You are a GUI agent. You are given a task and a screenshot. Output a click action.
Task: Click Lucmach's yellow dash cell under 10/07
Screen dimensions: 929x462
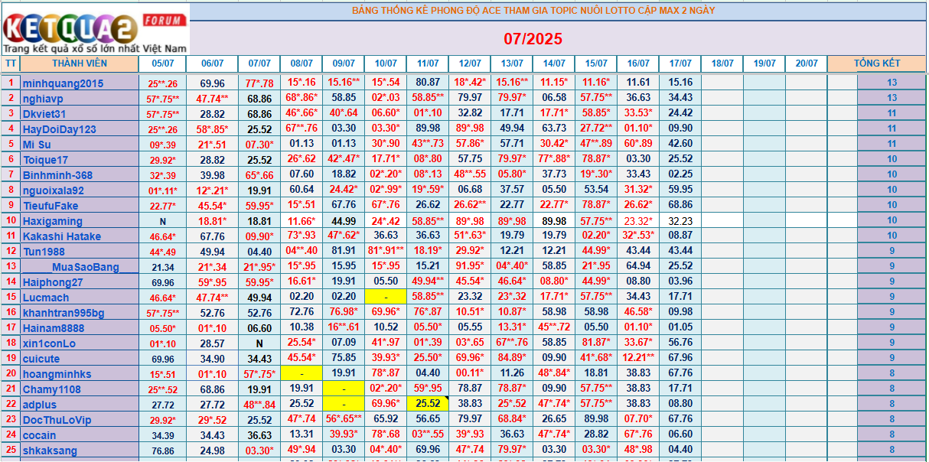pos(386,296)
